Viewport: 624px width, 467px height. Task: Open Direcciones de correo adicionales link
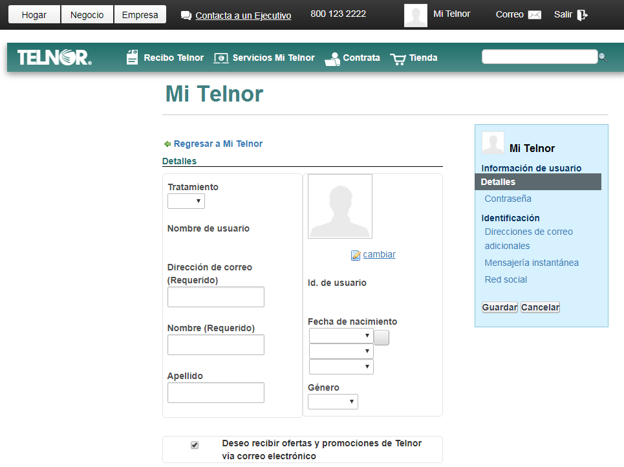tap(528, 239)
